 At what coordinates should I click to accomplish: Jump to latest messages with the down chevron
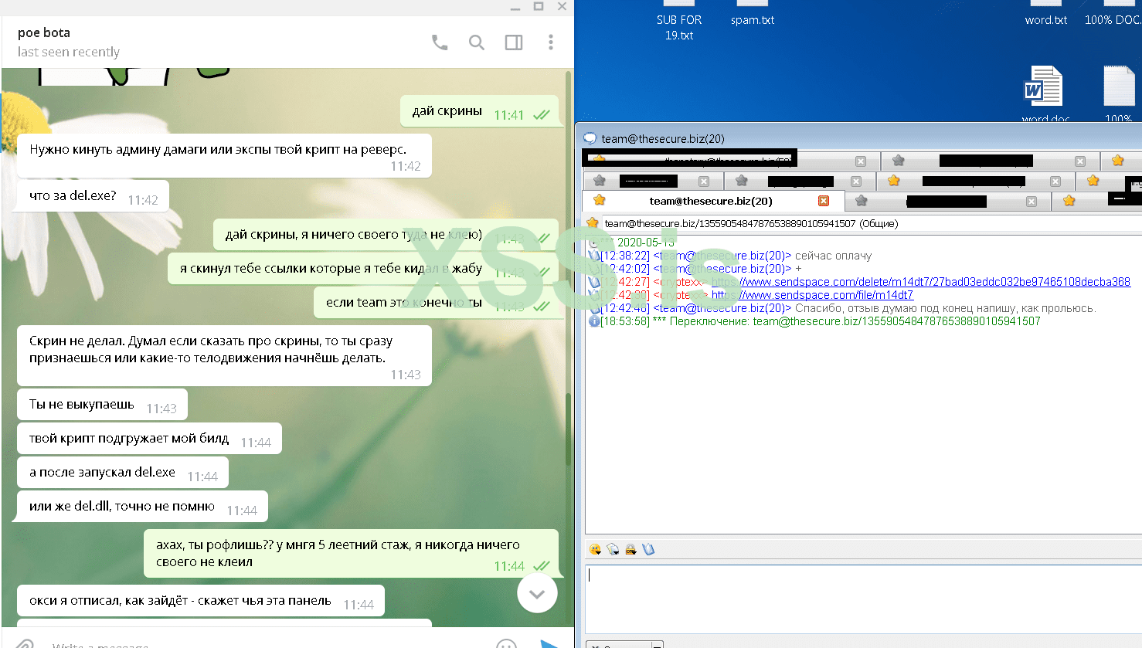(x=537, y=593)
